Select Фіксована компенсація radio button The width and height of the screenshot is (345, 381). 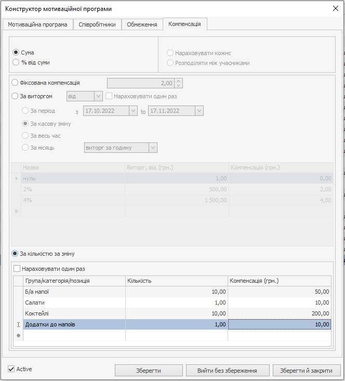point(15,83)
